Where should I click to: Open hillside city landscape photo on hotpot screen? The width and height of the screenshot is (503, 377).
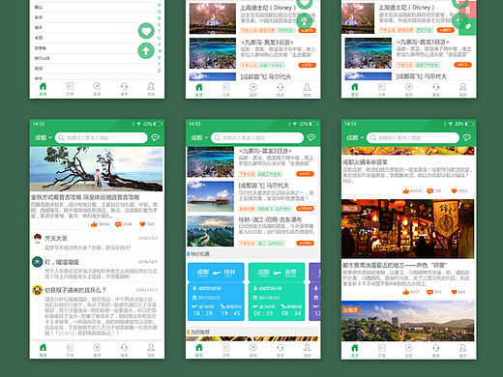tap(408, 321)
